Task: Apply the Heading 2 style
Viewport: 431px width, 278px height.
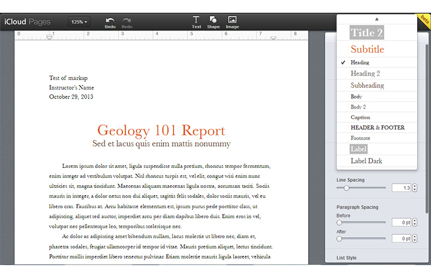Action: 377,73
